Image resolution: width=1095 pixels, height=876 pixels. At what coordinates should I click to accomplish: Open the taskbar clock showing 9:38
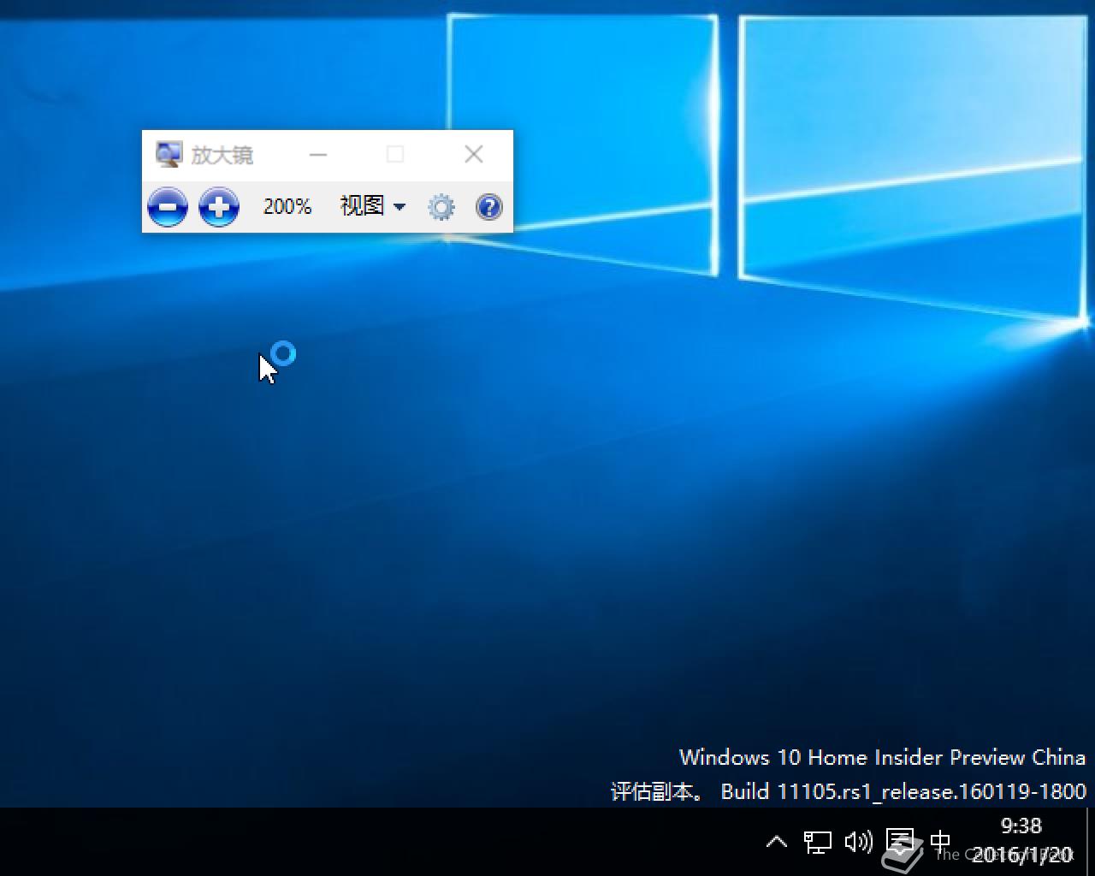coord(1021,840)
